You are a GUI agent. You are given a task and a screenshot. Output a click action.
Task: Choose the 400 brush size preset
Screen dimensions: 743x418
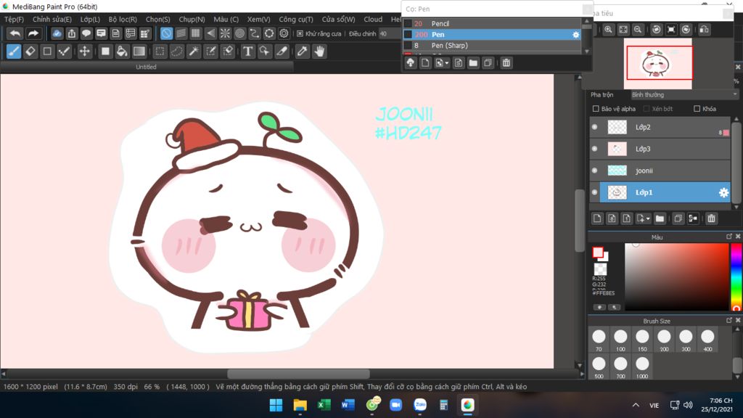tap(707, 340)
